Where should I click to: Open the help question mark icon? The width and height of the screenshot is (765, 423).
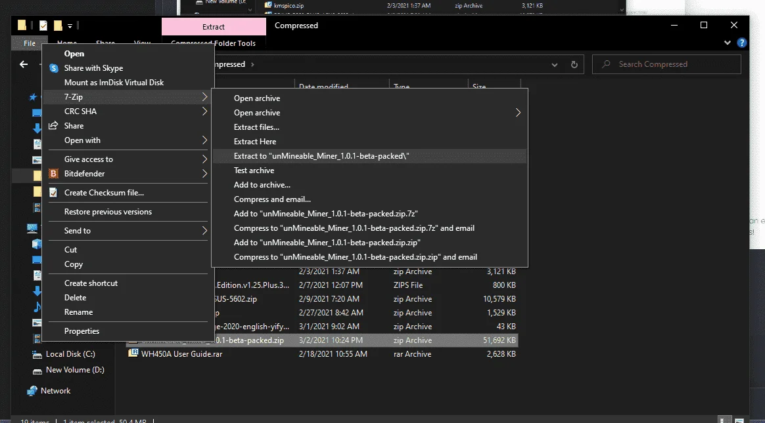pos(741,43)
